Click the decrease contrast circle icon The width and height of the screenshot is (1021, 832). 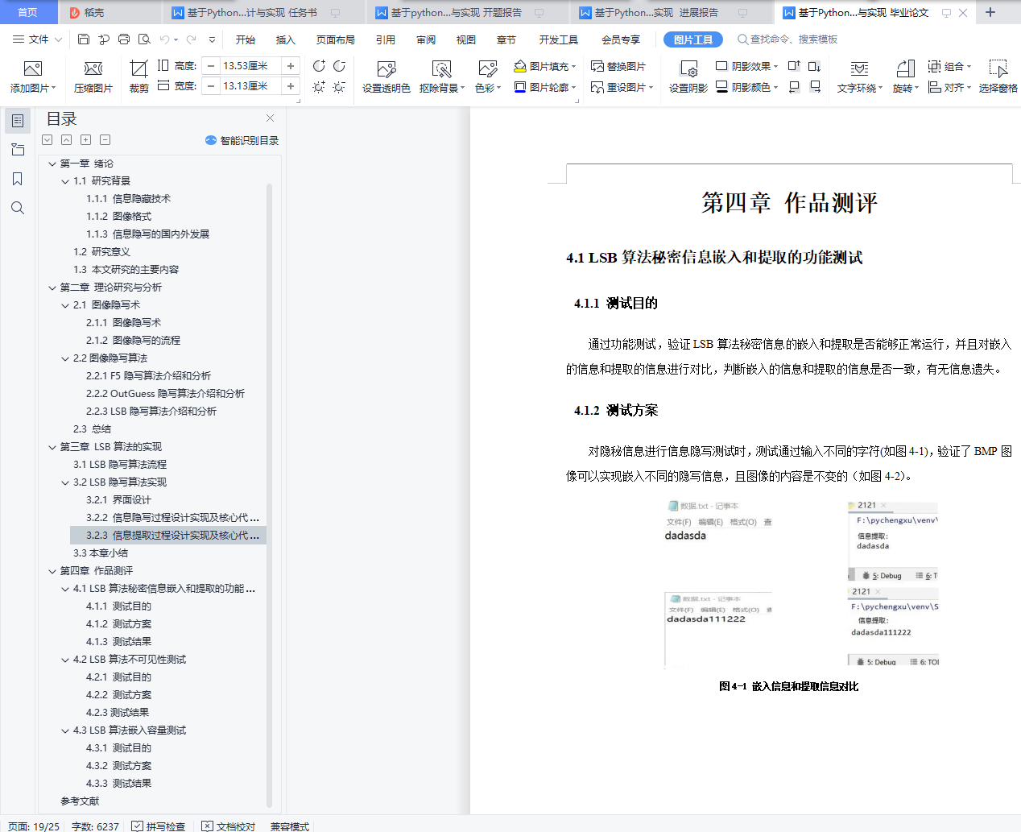pyautogui.click(x=339, y=66)
